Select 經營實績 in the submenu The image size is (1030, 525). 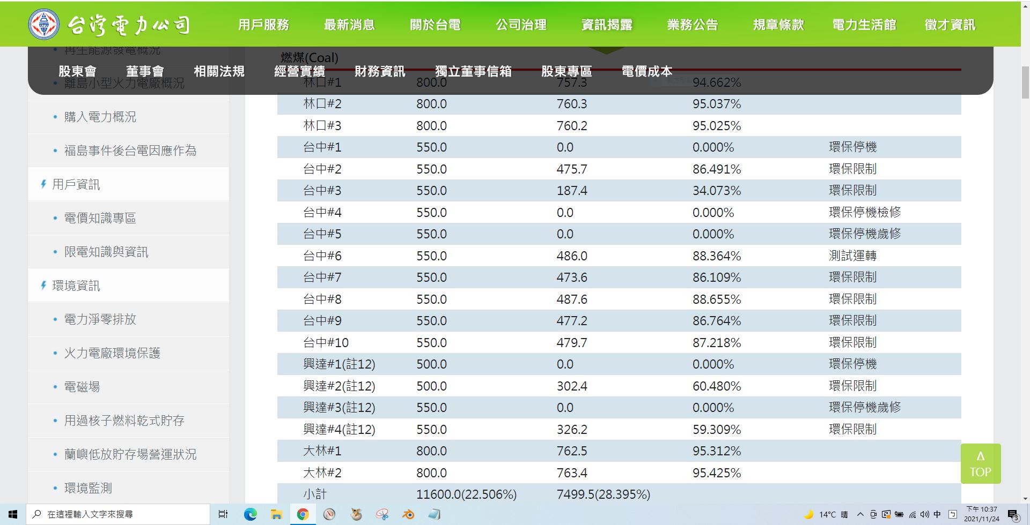point(299,71)
